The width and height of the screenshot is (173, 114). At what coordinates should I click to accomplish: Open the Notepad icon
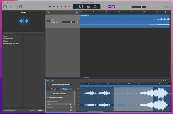[164, 7]
